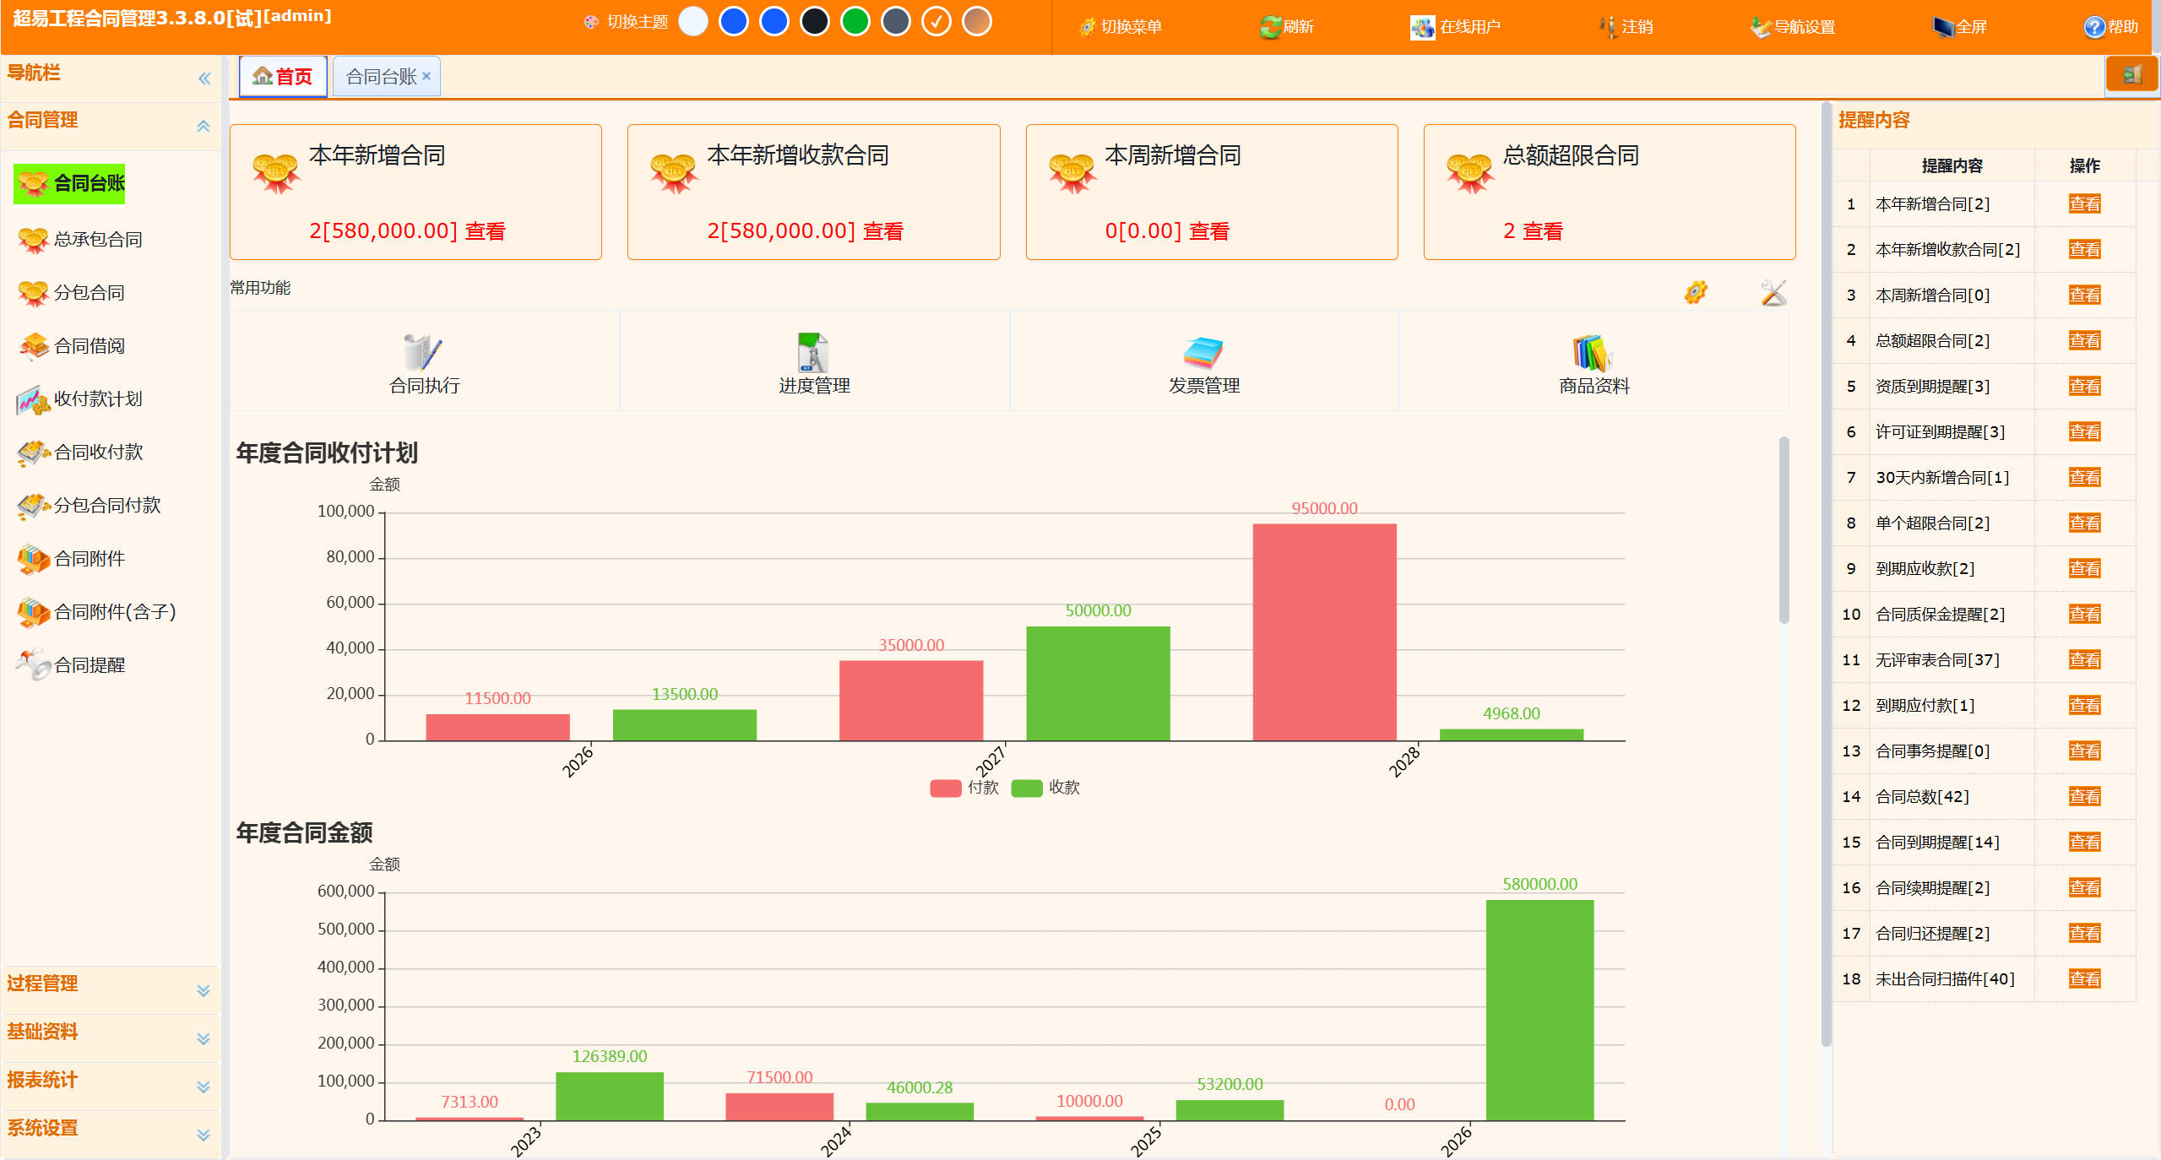
Task: Open 商品资料 books icon
Action: tap(1593, 353)
